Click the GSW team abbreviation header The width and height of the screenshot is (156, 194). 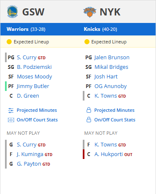[33, 12]
